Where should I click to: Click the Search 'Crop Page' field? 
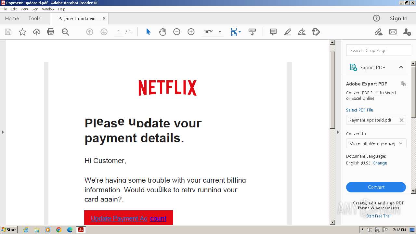[x=379, y=50]
